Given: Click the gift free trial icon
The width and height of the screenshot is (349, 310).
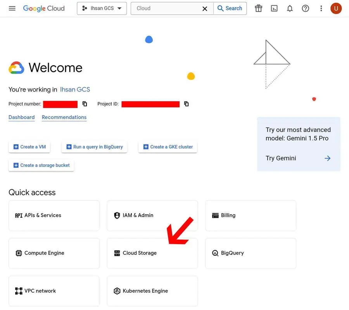Looking at the screenshot, I should pyautogui.click(x=258, y=8).
